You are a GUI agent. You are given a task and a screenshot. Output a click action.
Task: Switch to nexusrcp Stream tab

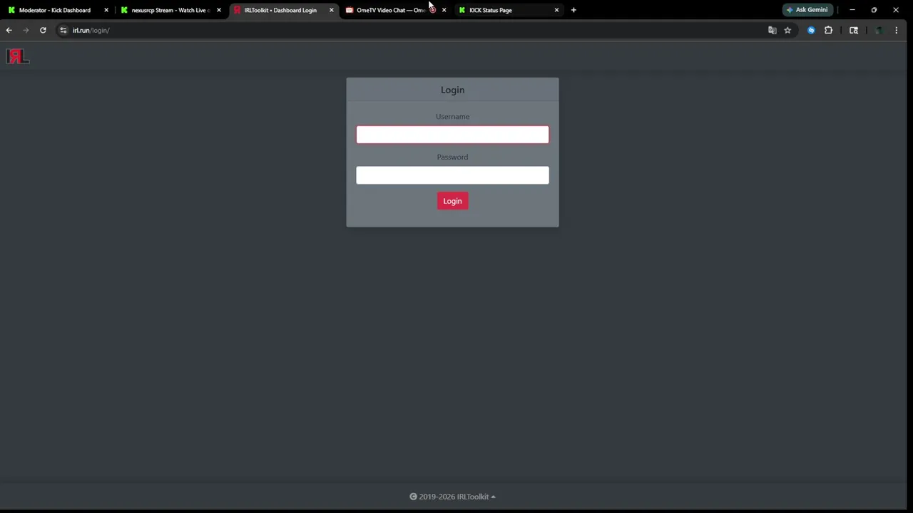(170, 10)
